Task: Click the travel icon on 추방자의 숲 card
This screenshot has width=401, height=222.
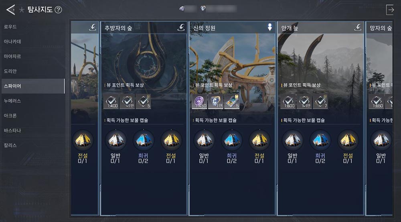Action: [181, 28]
